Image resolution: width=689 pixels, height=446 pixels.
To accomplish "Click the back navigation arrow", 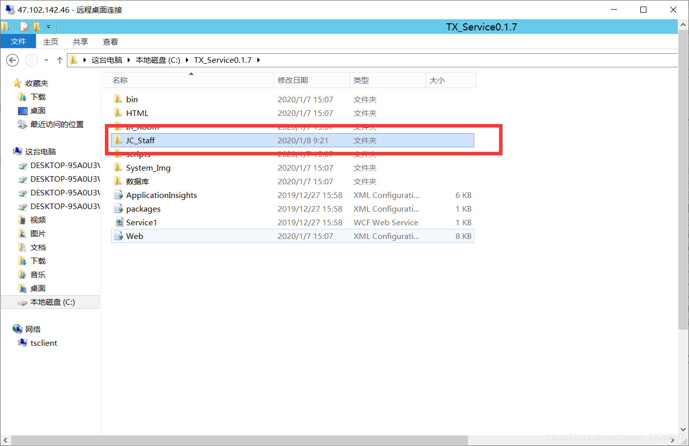I will tap(12, 60).
